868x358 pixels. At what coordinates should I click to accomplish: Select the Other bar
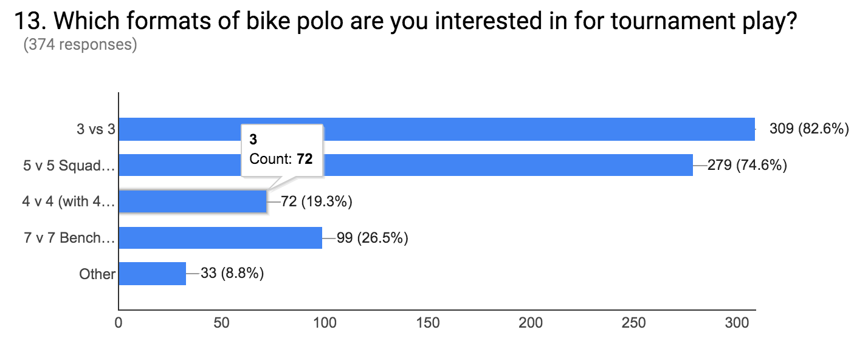pyautogui.click(x=152, y=274)
